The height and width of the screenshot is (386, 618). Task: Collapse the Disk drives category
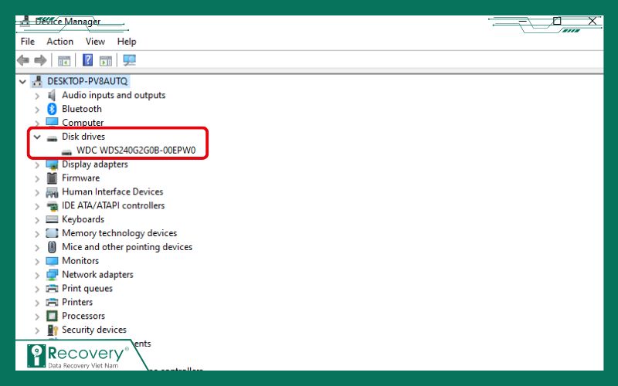coord(36,137)
